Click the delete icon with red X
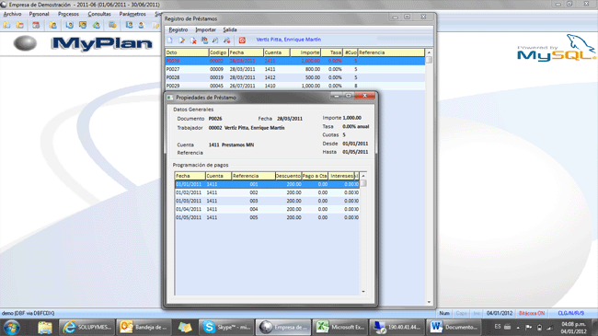Screen dimensions: 598x336 click(193, 41)
